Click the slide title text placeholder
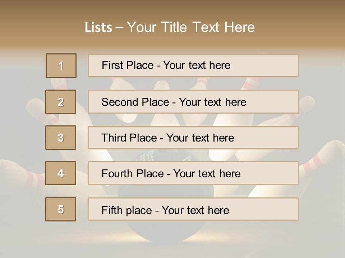345x258 pixels. point(170,27)
